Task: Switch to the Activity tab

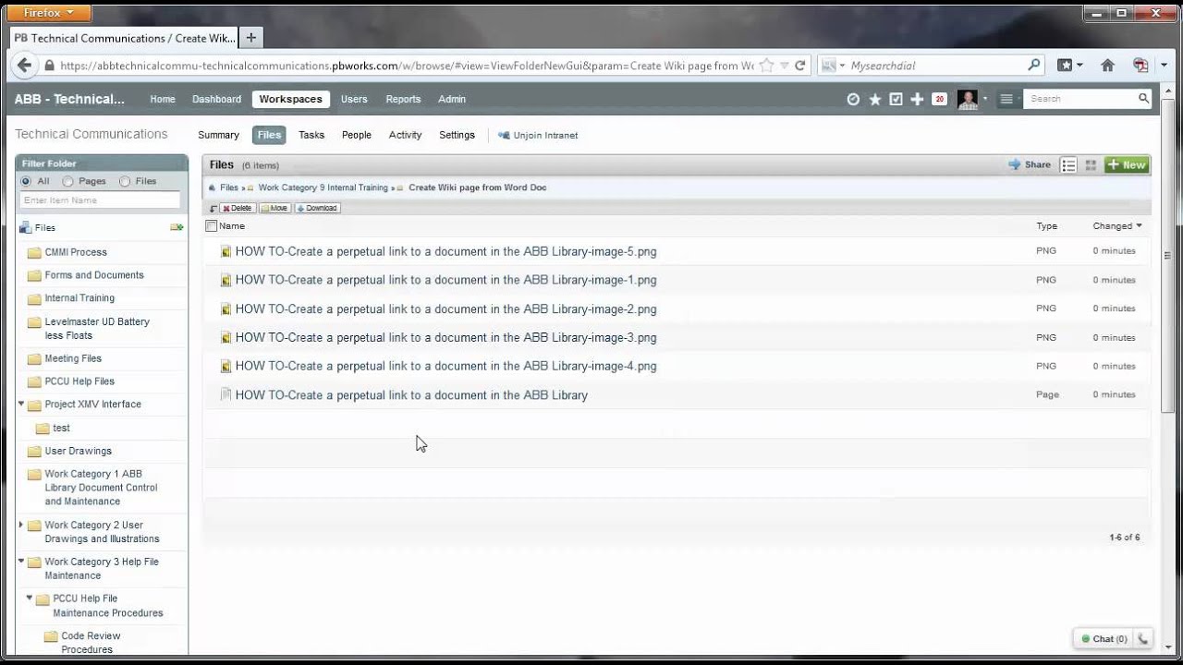Action: click(x=405, y=135)
